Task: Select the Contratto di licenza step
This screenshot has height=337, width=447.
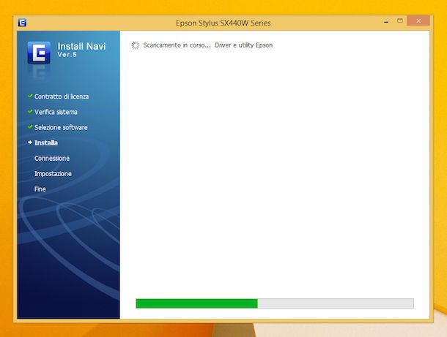Action: pyautogui.click(x=62, y=96)
